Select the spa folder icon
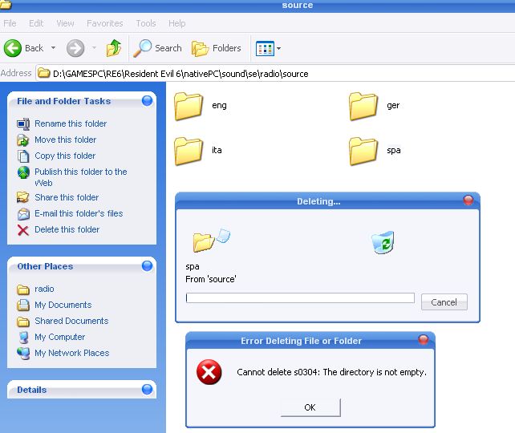Viewport: 515px width, 433px height. click(x=363, y=151)
